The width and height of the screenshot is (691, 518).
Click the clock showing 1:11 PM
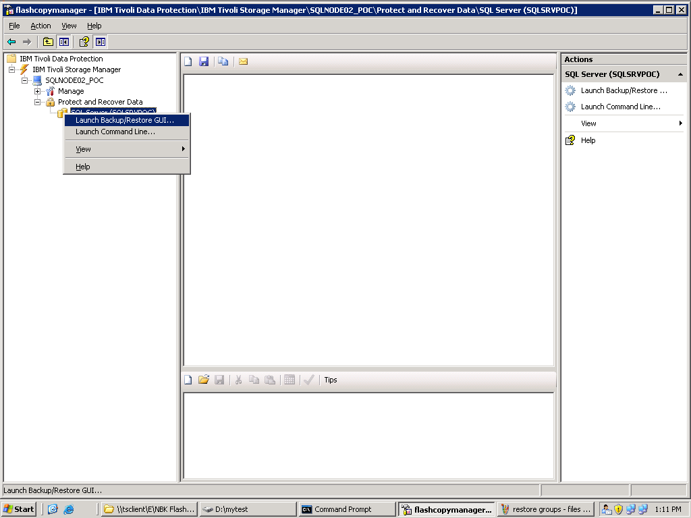(668, 509)
